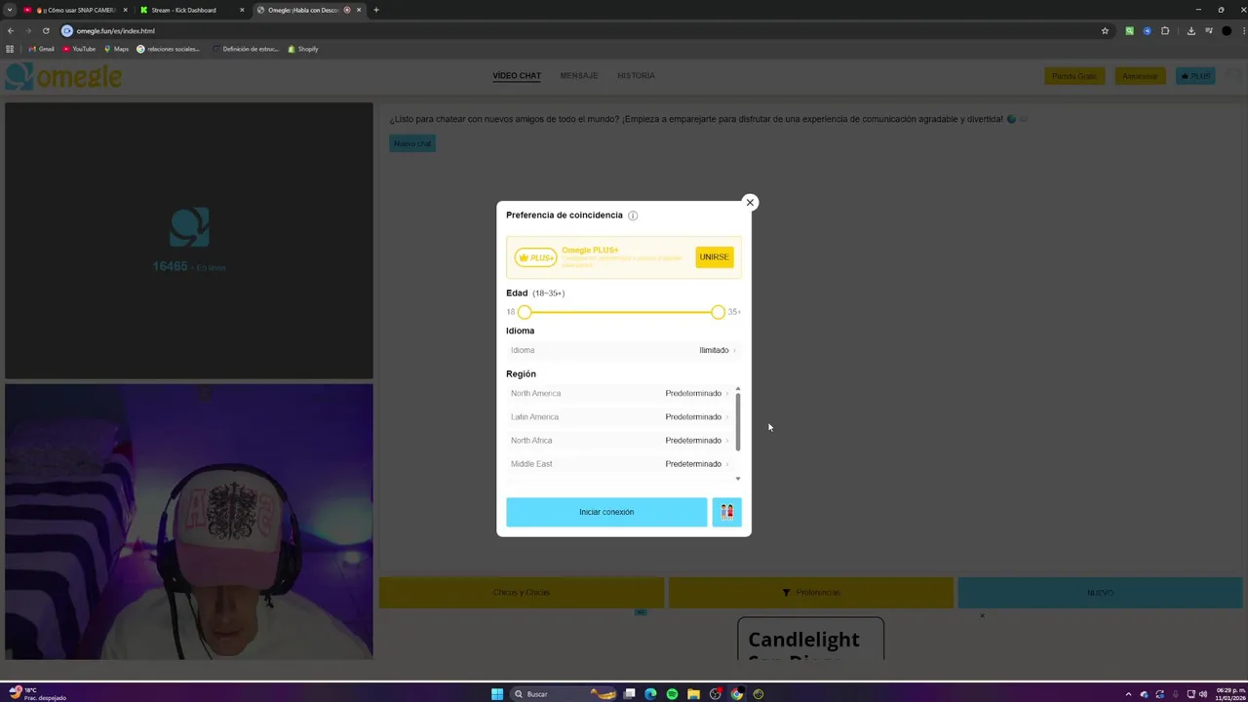Open File Explorer from the taskbar

click(693, 694)
